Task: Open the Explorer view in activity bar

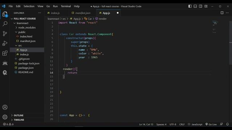Action: point(5,14)
